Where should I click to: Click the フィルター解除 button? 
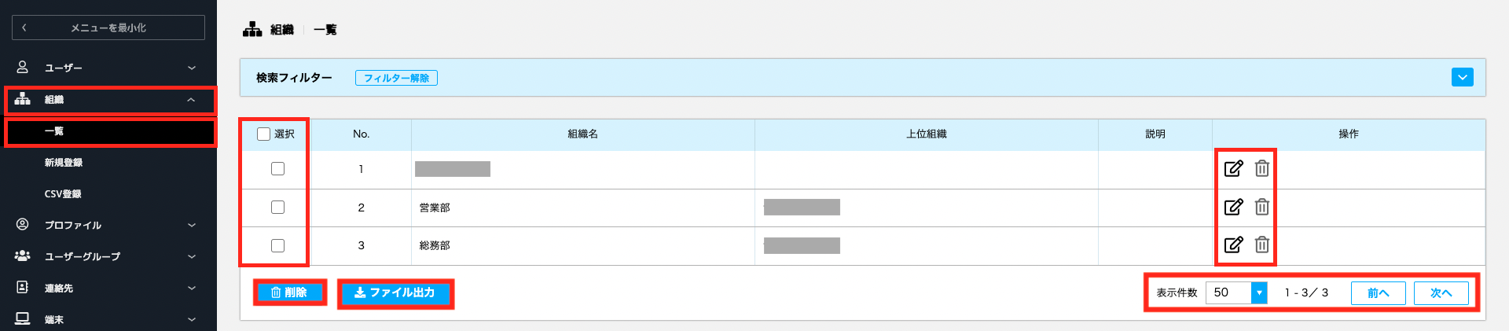point(396,78)
